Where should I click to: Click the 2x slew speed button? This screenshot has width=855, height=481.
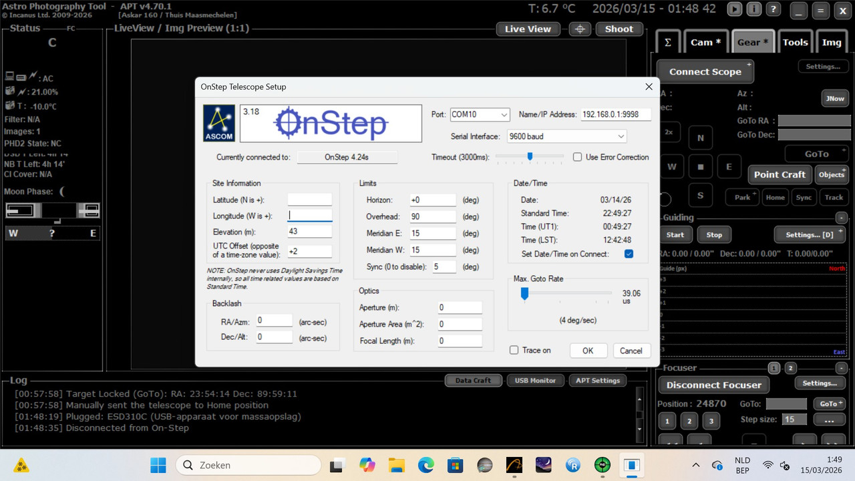click(669, 132)
